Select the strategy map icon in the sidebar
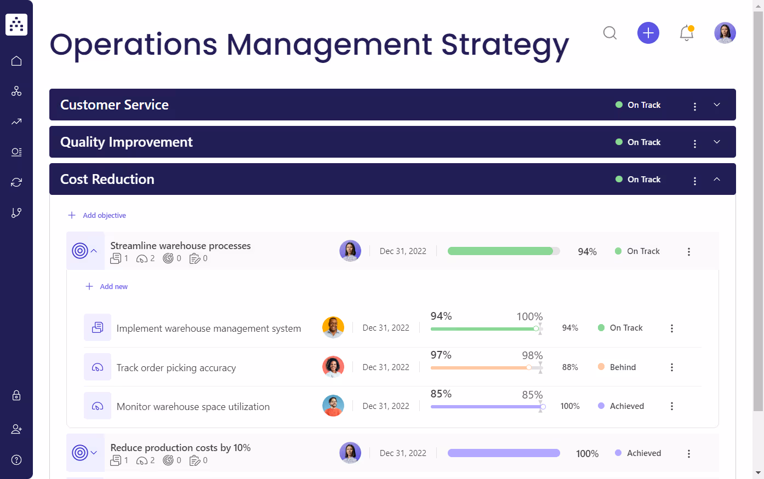The height and width of the screenshot is (479, 764). [x=16, y=91]
